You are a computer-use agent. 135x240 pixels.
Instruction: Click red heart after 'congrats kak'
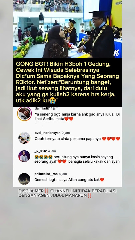(102, 180)
